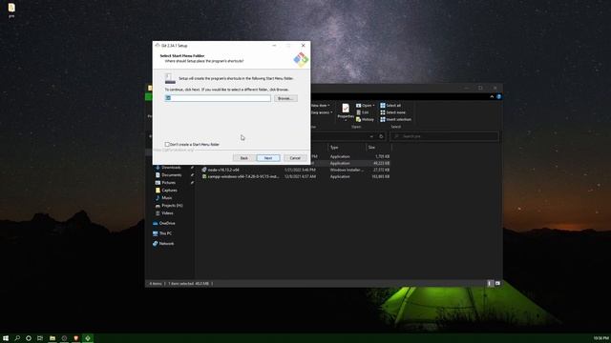Open Pictures in the navigation pane

pos(168,182)
